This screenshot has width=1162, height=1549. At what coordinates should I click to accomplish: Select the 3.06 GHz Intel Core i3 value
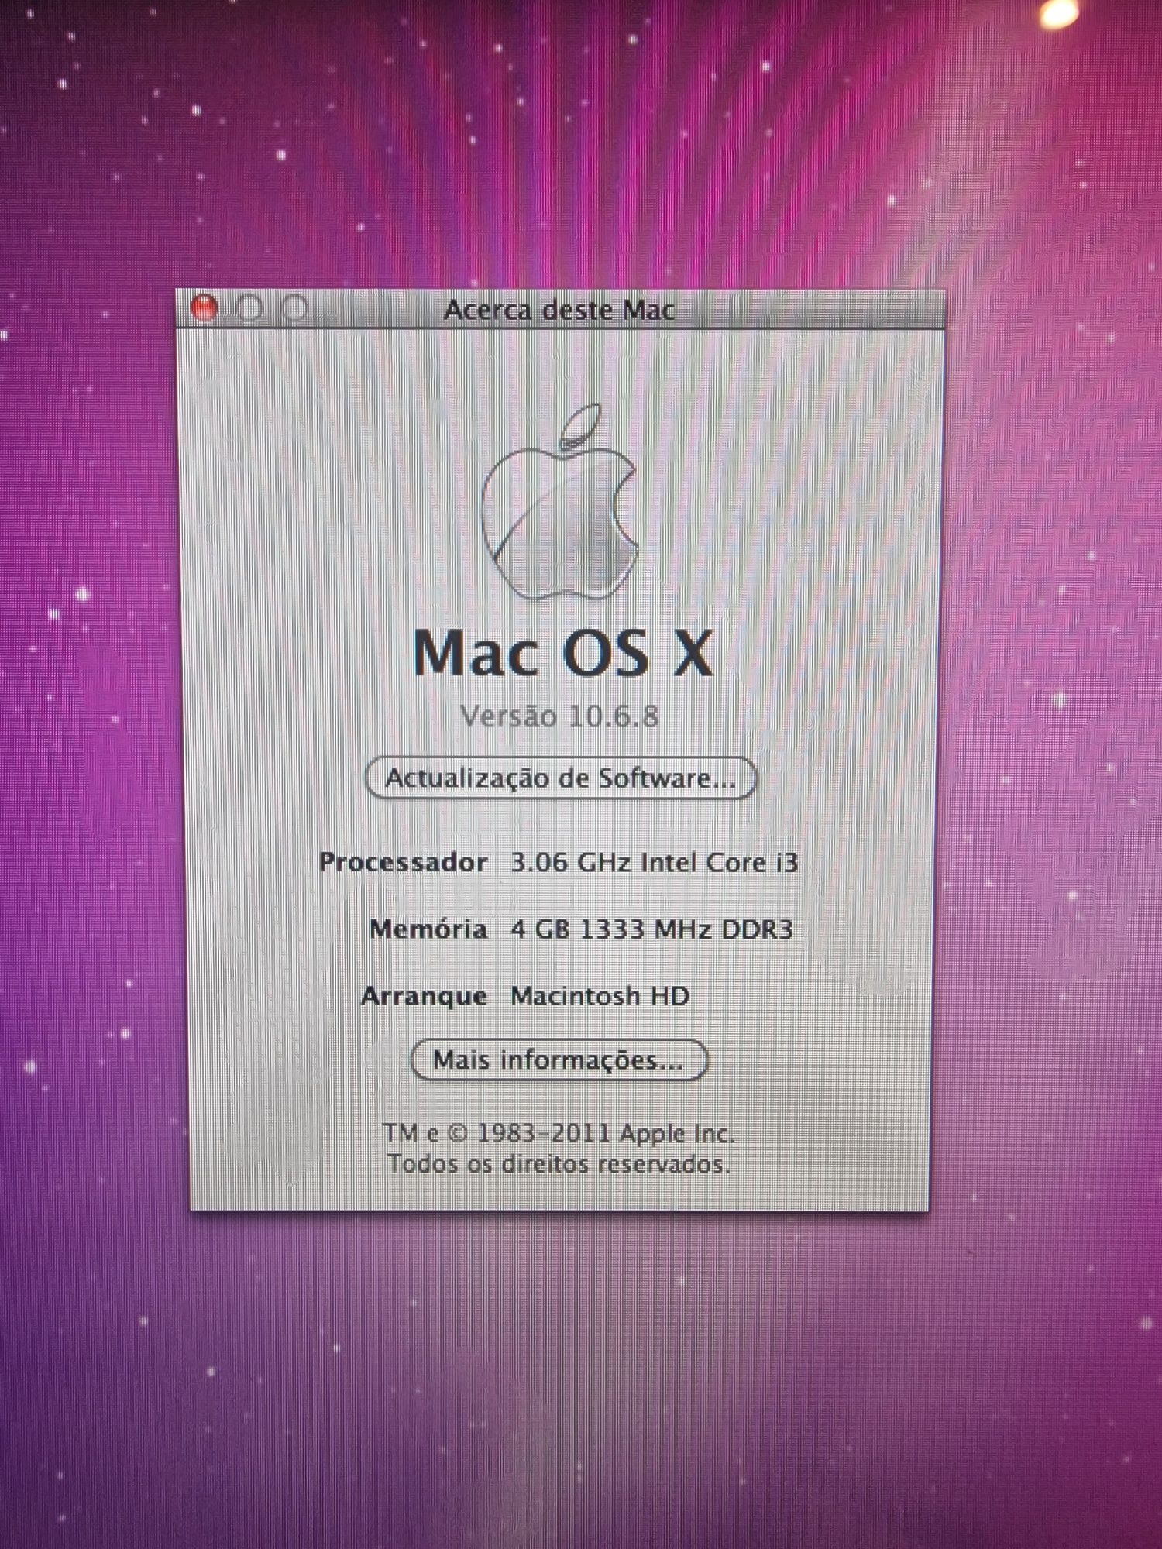point(654,862)
